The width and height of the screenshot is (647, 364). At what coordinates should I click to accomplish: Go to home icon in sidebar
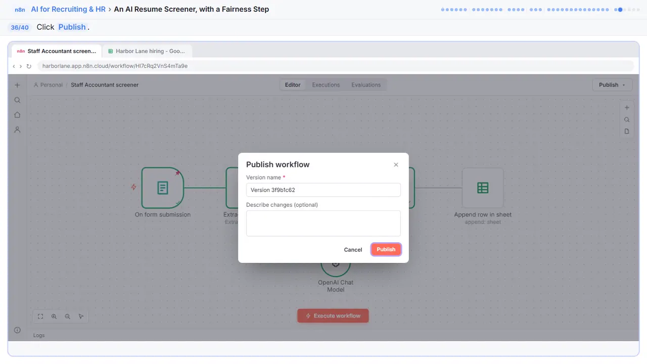pos(17,115)
